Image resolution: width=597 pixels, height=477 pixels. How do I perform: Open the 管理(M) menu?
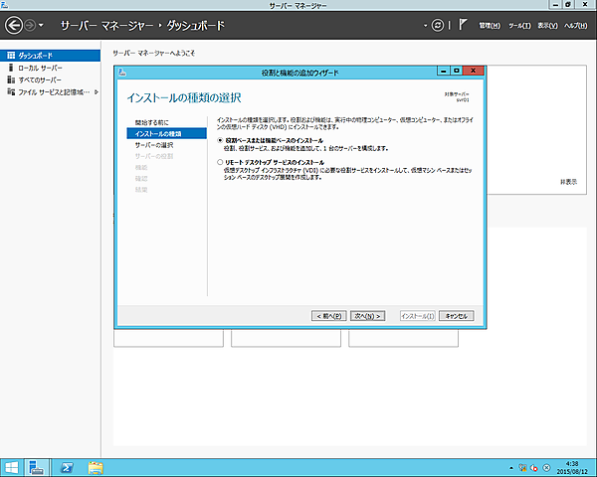click(490, 26)
